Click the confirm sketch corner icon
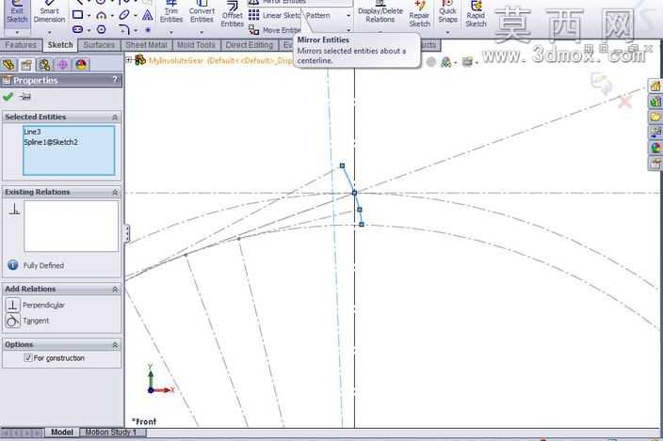663x441 pixels. 602,83
